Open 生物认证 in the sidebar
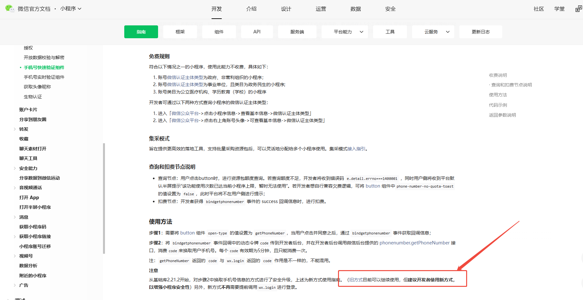The width and height of the screenshot is (583, 300). click(x=33, y=97)
